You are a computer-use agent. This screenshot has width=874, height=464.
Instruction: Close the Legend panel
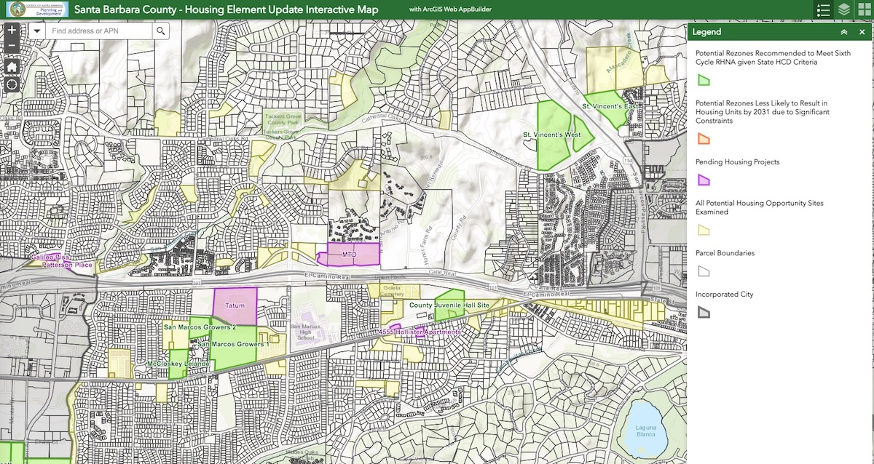coord(862,32)
